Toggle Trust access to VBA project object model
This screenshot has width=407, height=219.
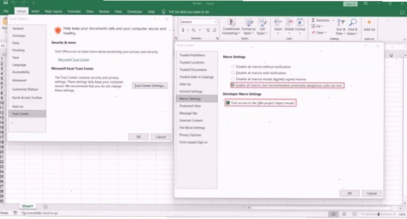[x=228, y=103]
